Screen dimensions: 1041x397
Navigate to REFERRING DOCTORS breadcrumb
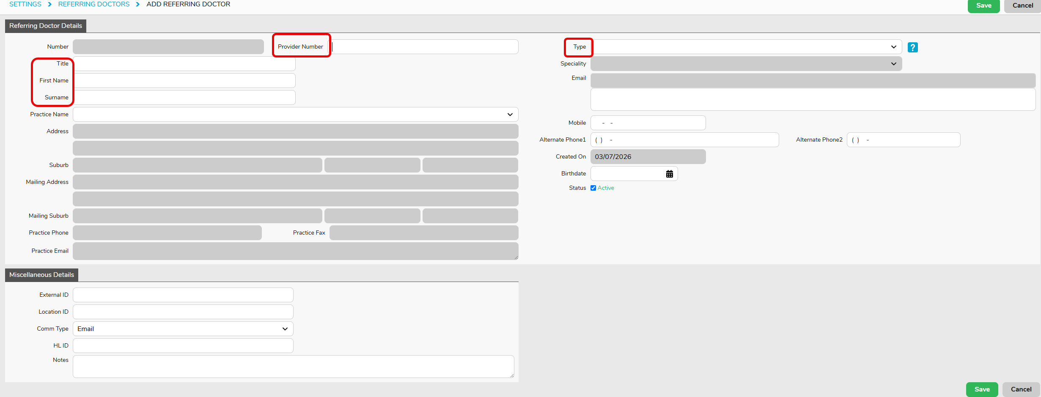94,4
